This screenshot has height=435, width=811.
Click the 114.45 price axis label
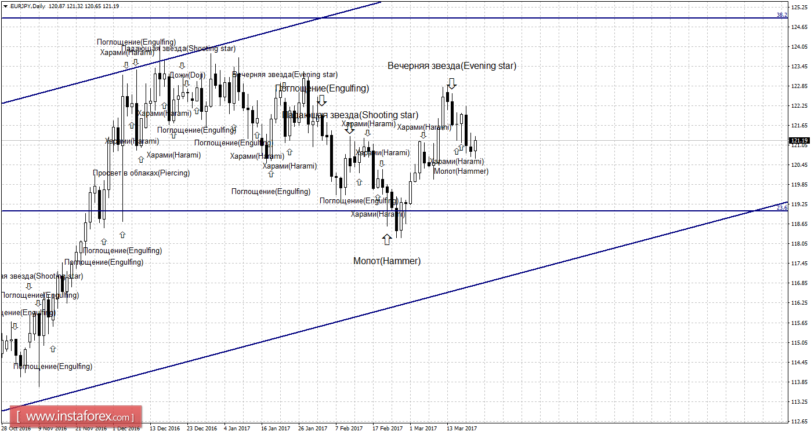coord(799,362)
